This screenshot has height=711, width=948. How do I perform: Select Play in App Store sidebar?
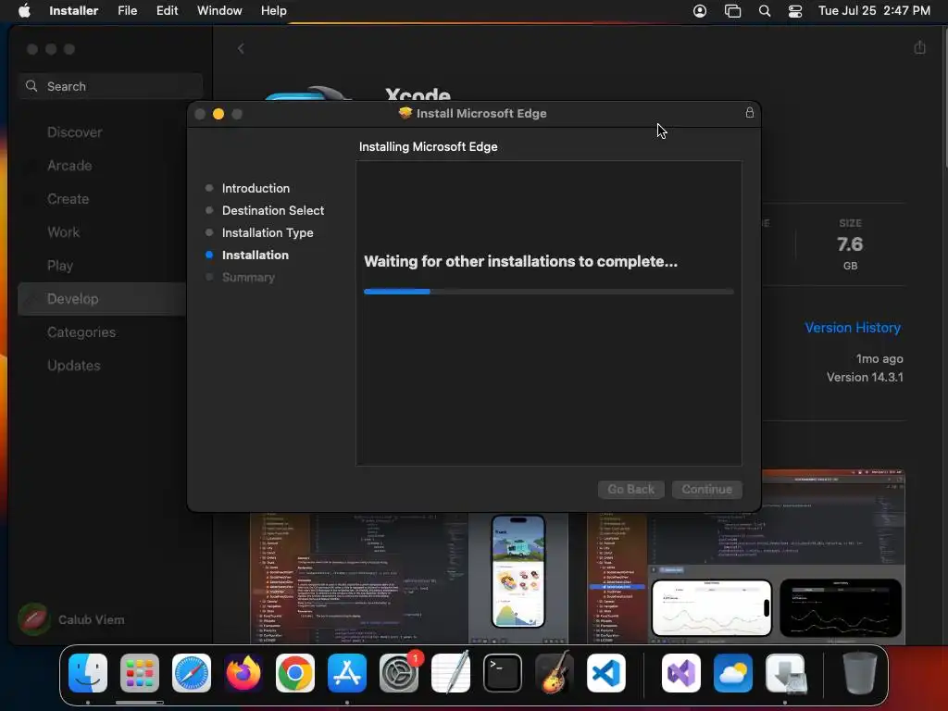[60, 266]
